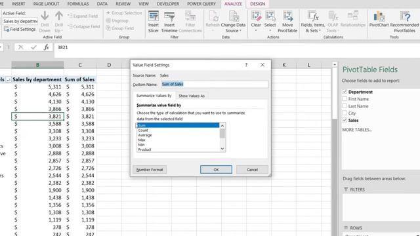Click the insert function fx icon
The image size is (420, 236).
tap(47, 47)
